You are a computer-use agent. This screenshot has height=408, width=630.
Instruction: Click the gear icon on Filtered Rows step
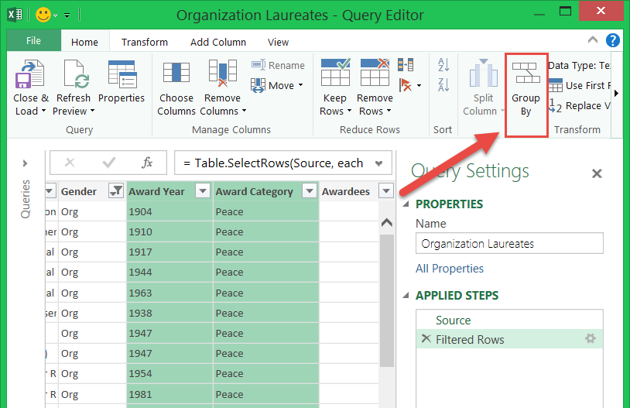point(591,339)
